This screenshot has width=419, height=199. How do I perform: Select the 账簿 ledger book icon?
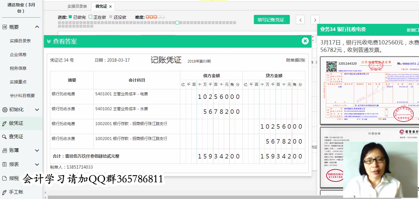[x=4, y=150]
